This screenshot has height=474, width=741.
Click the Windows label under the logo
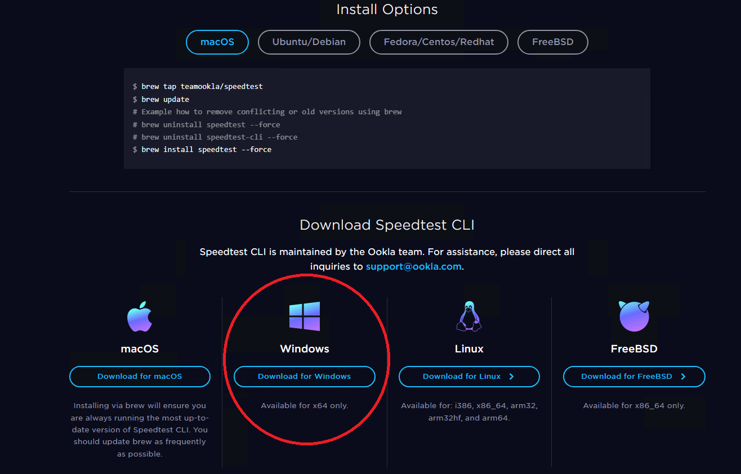click(x=305, y=349)
